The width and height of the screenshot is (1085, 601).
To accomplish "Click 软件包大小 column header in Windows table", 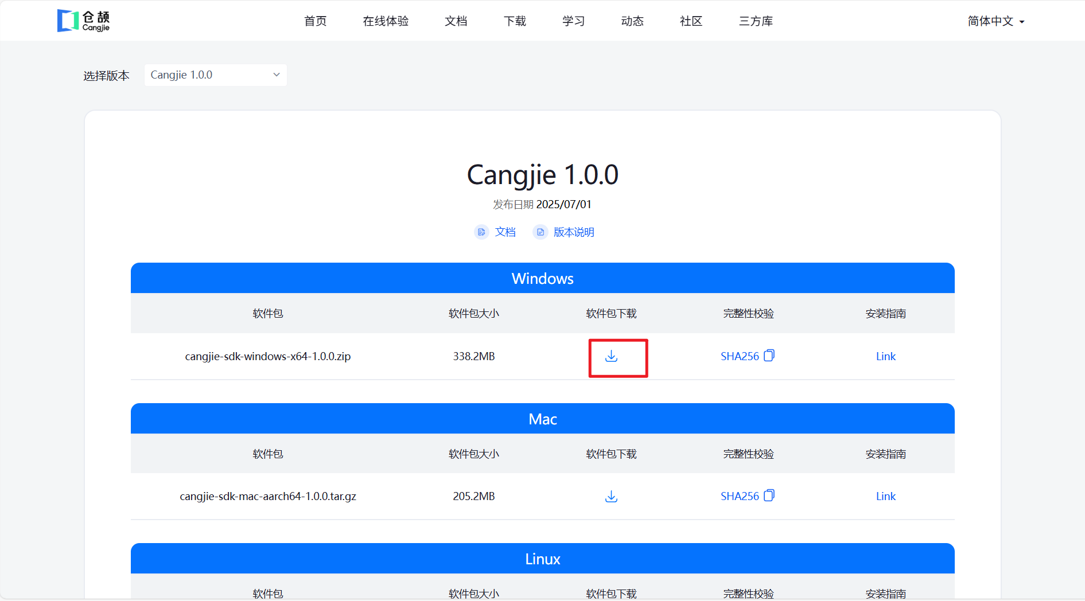I will [x=474, y=313].
